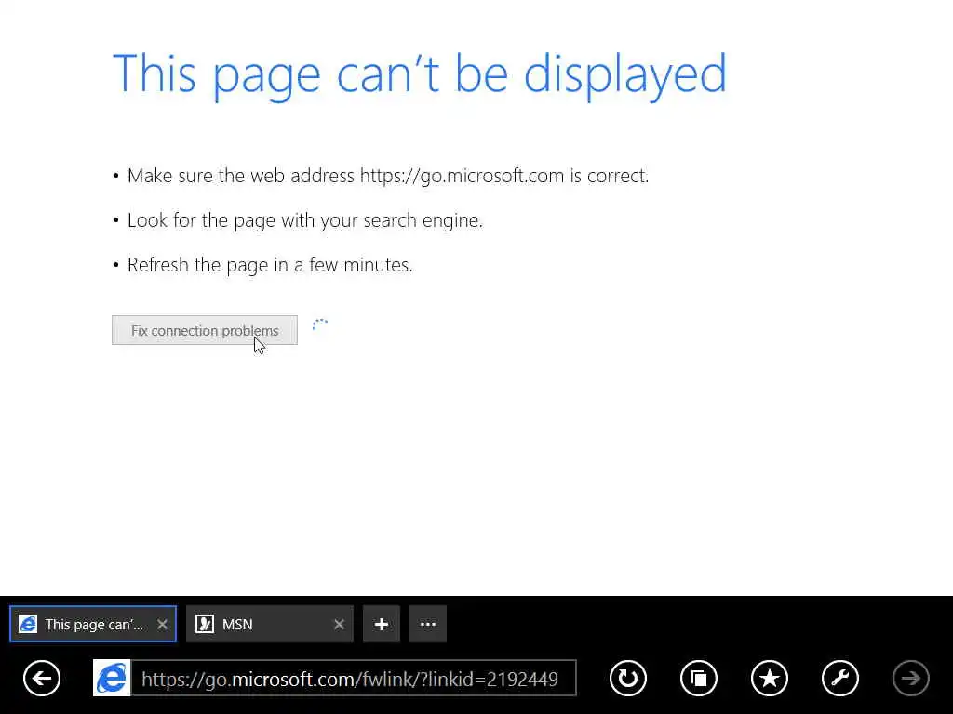This screenshot has width=953, height=714.
Task: Open Favorites with the star icon
Action: (770, 678)
